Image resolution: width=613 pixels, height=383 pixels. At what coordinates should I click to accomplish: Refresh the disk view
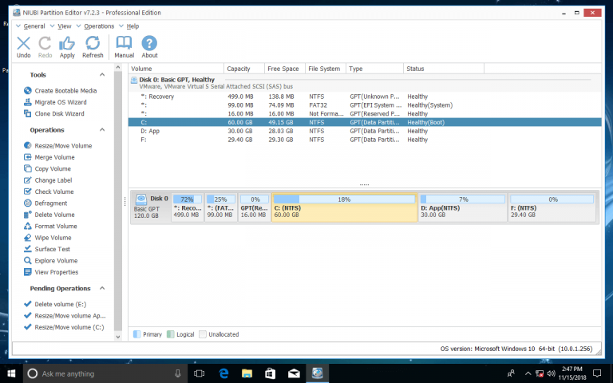tap(93, 47)
